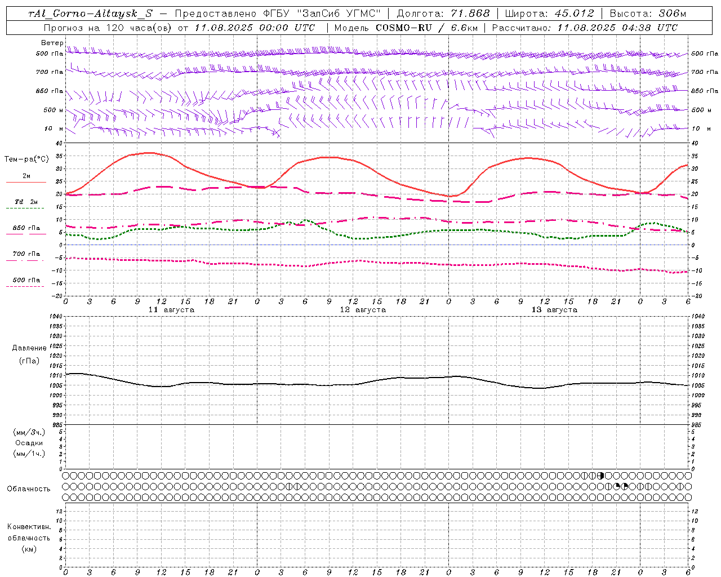721x577 pixels.
Task: Click the 1040 value on left pressure axis
Action: pos(57,317)
